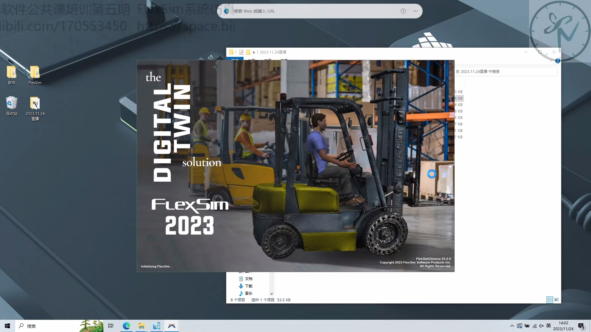The image size is (591, 332).
Task: Open the Windows Start menu
Action: (7, 326)
